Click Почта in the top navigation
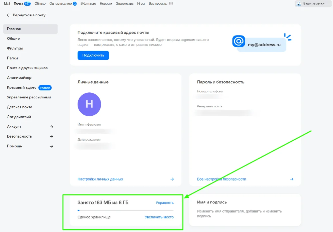The image size is (333, 232). 18,4
